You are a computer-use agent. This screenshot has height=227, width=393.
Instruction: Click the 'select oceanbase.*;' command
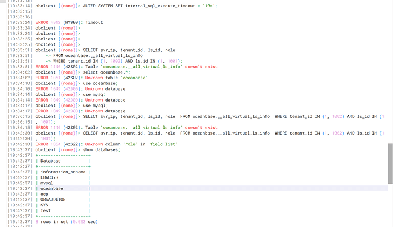107,72
